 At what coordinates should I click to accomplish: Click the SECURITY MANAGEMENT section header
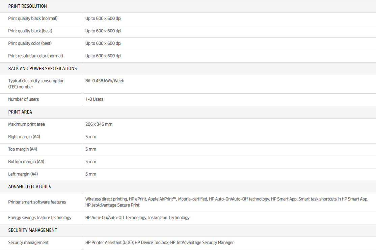click(32, 230)
